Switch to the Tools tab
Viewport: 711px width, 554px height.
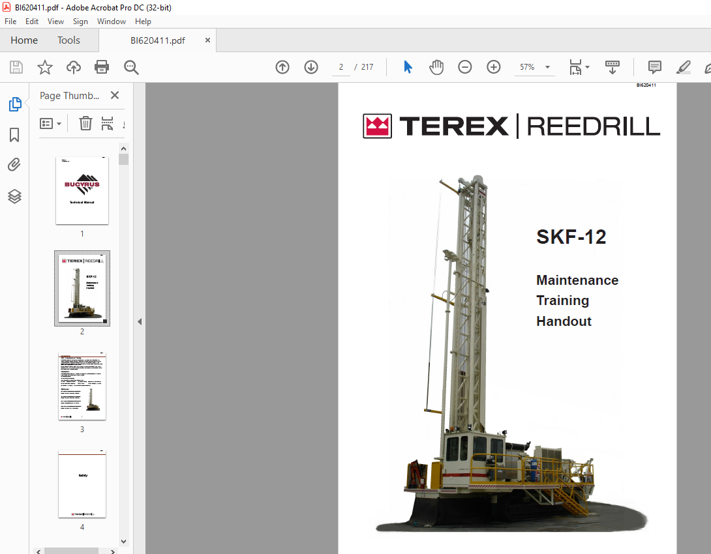coord(68,40)
